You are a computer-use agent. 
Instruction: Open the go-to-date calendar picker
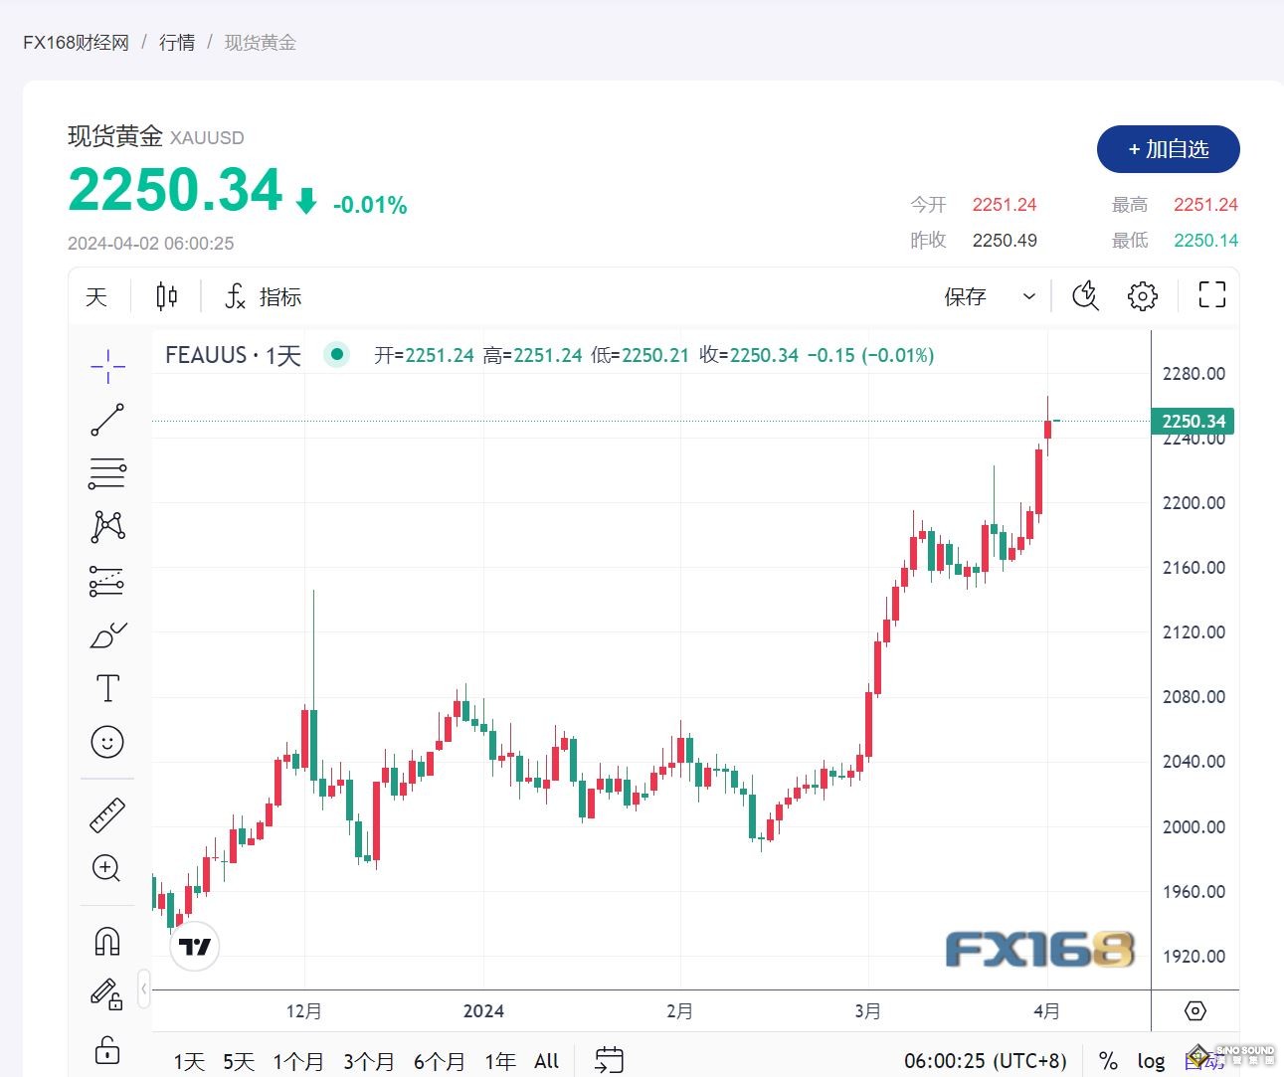tap(609, 1060)
